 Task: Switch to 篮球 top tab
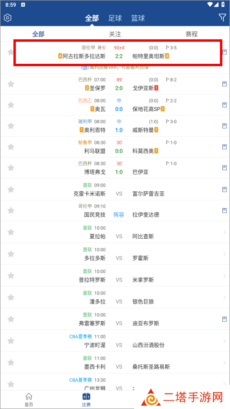(x=138, y=18)
